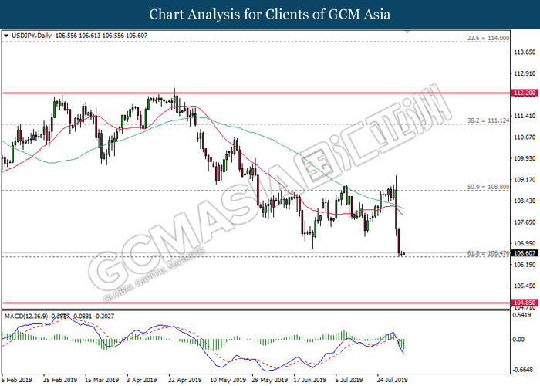Select the 109.170 price axis value
The image size is (540, 386).
[525, 180]
